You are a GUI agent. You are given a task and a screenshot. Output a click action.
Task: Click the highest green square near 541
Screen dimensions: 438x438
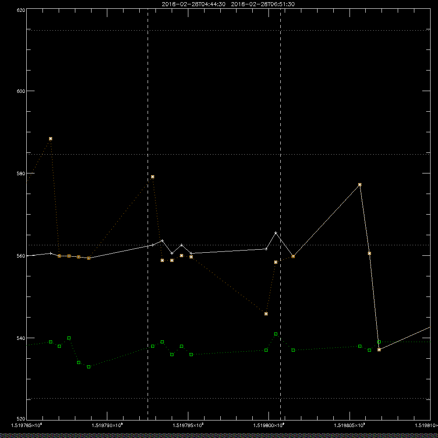click(276, 334)
